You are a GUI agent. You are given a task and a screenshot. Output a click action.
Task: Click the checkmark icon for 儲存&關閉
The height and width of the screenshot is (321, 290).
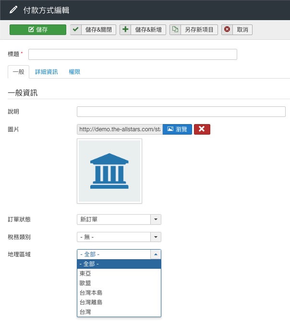(x=76, y=30)
